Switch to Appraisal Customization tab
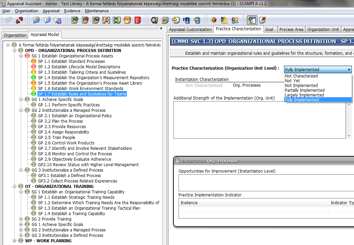The width and height of the screenshot is (354, 245). (190, 29)
